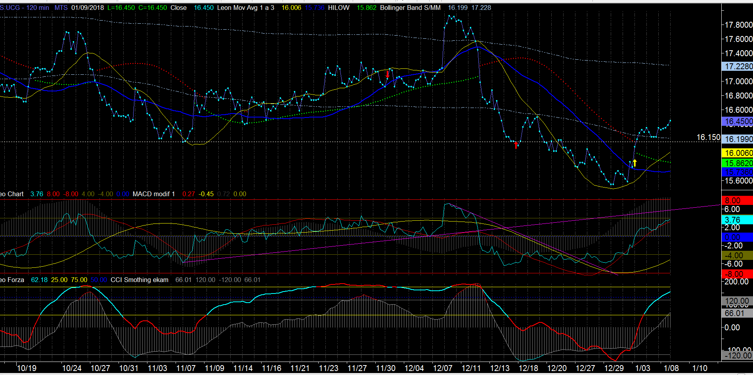Viewport: 753px width, 375px height.
Task: Click the olive -4.00 axis tag
Action: coord(738,256)
